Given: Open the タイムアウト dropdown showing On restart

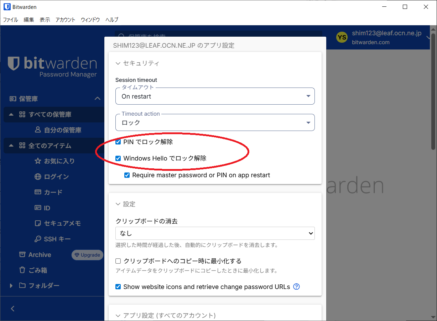Looking at the screenshot, I should tap(215, 96).
